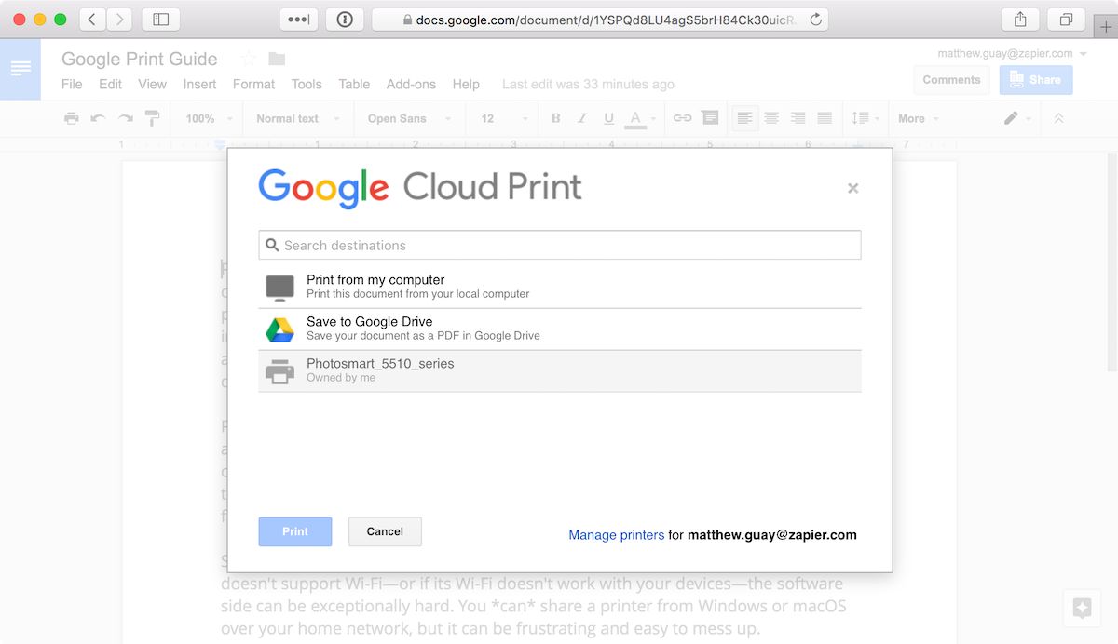Open the Add-ons menu

[x=411, y=84]
